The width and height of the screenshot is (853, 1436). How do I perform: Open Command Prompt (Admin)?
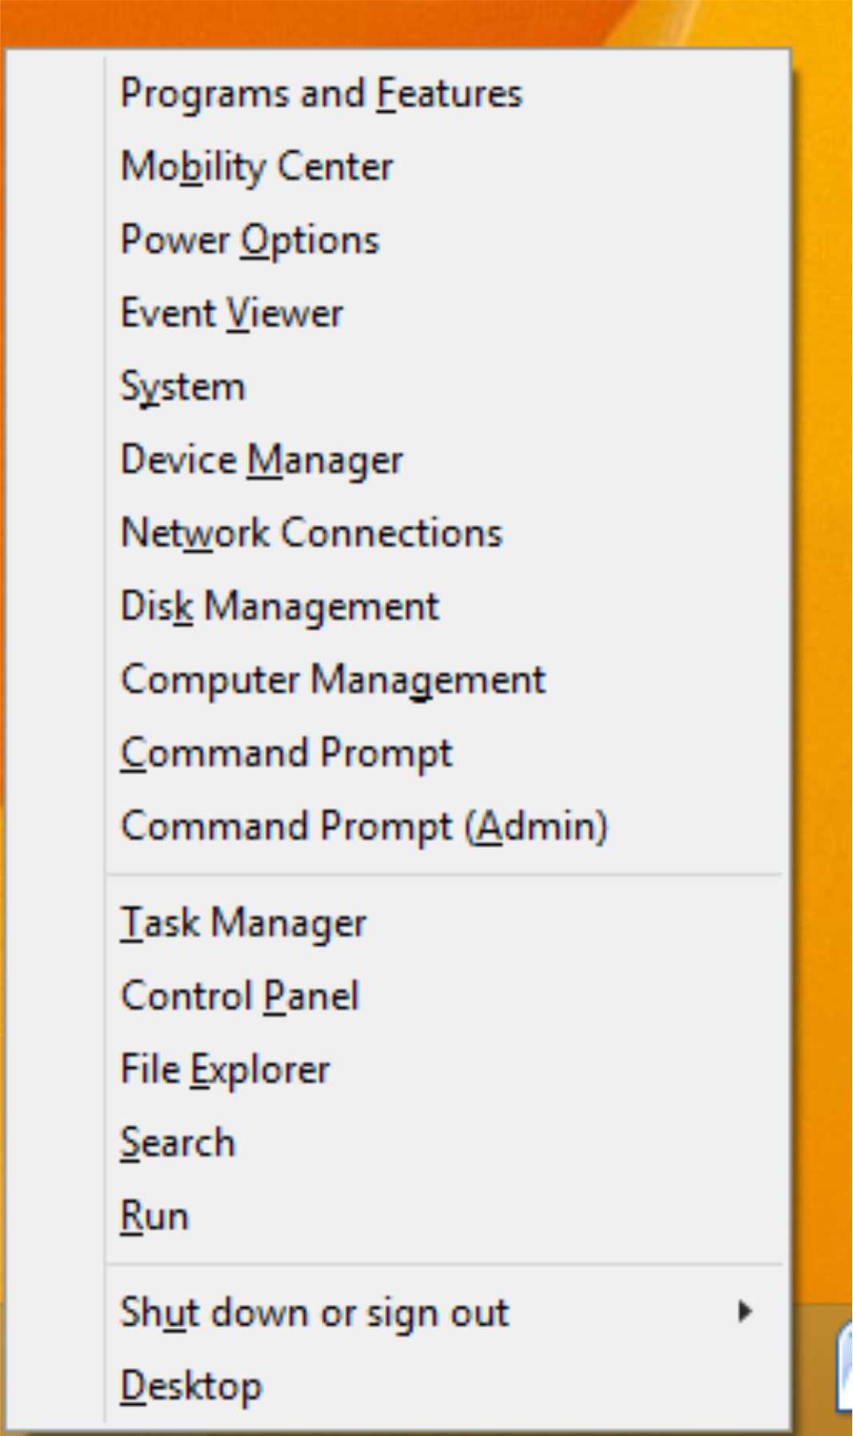(x=364, y=826)
